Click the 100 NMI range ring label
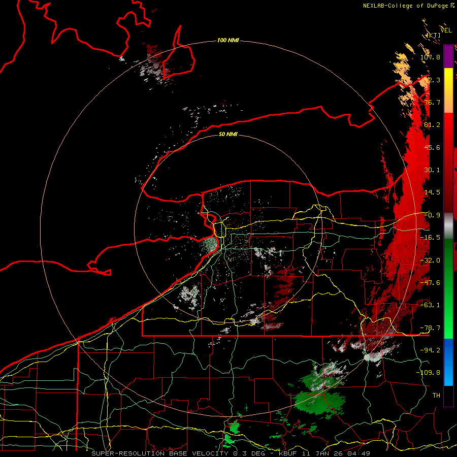Screen dimensions: 457x457 (228, 40)
